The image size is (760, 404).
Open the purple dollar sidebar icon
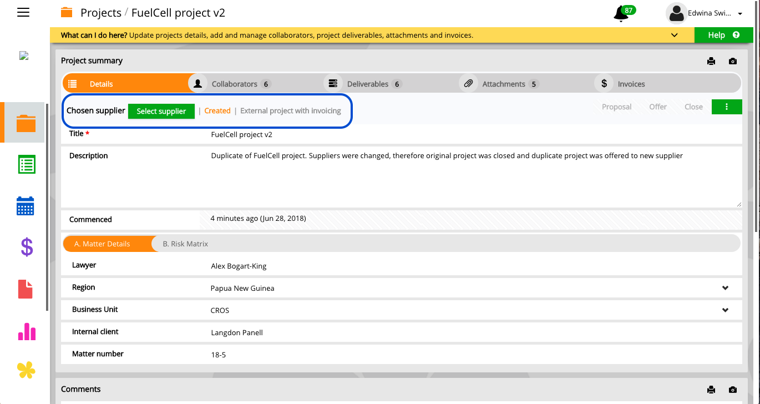(x=26, y=247)
